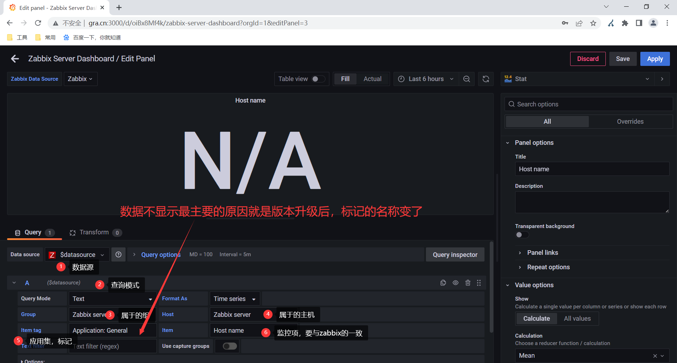
Task: Open the $datasource data source dropdown
Action: click(x=77, y=254)
